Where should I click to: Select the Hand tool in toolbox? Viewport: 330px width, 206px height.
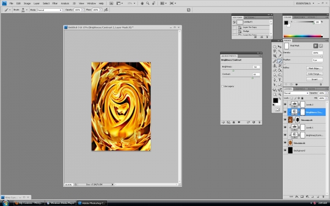pos(274,94)
